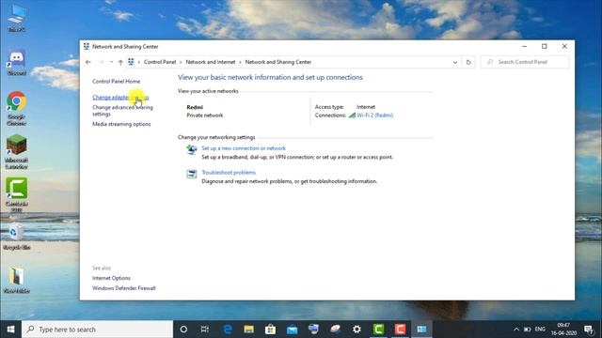The height and width of the screenshot is (338, 602).
Task: Open Change advanced sharing settings
Action: pyautogui.click(x=122, y=111)
